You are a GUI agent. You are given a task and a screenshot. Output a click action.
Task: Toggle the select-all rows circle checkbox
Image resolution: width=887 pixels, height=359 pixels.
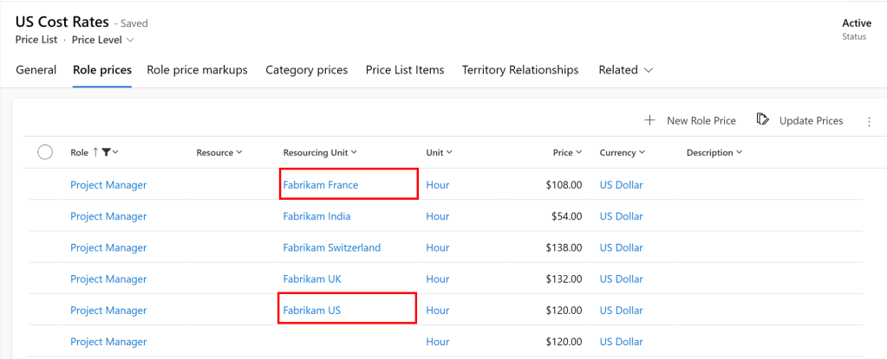(45, 152)
